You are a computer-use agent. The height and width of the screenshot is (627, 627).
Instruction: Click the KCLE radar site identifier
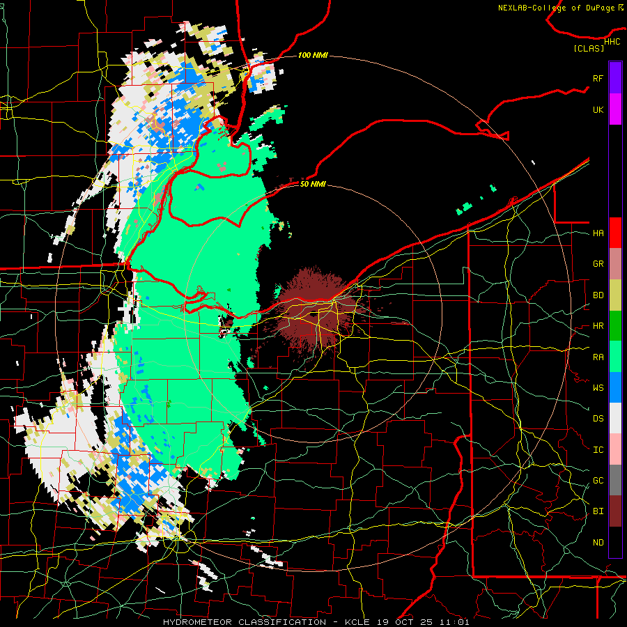(358, 622)
